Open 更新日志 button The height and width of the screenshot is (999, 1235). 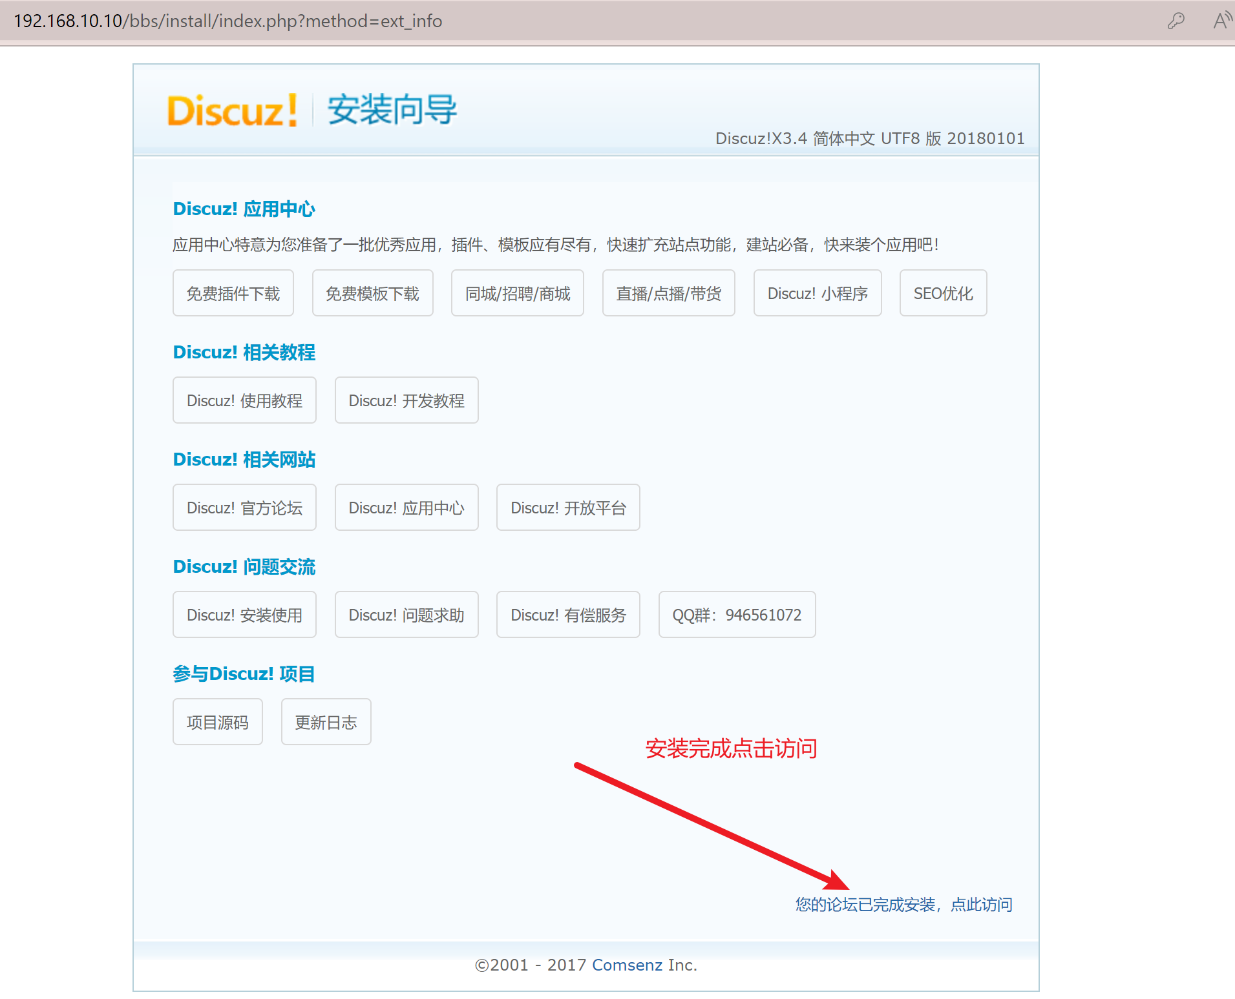pyautogui.click(x=326, y=722)
